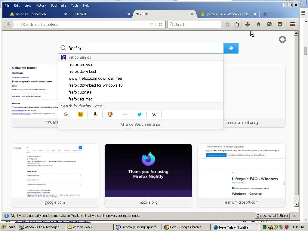The image size is (308, 231).
Task: Open the Hello chat bubble icon
Action: 269,24
